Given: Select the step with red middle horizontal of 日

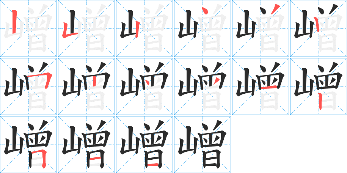Looking at the screenshot, I should point(86,145).
